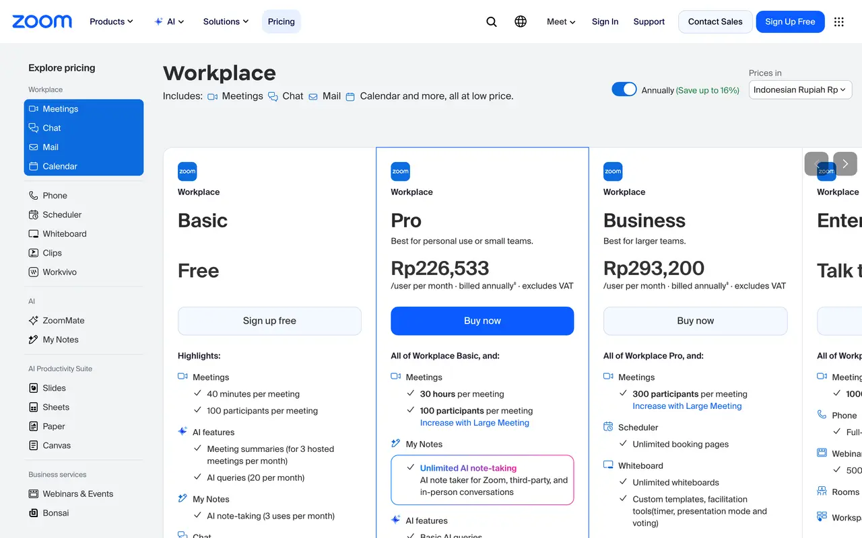This screenshot has height=538, width=862.
Task: Open the Pricing tab
Action: click(x=281, y=22)
